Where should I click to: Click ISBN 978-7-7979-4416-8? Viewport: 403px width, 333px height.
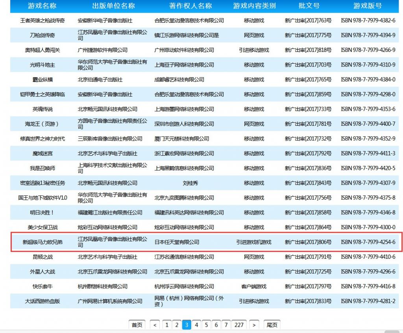(368, 286)
